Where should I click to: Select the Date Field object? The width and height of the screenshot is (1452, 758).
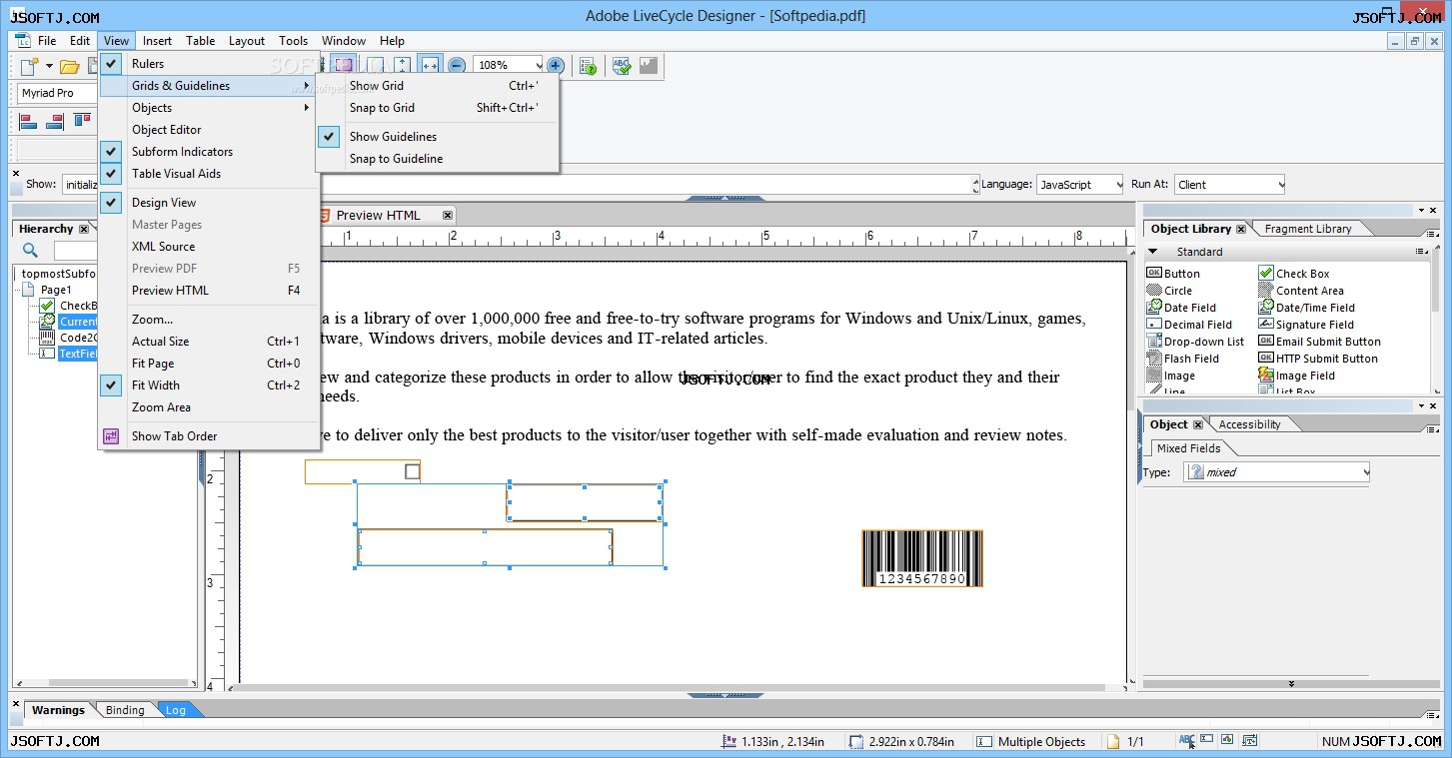[1181, 308]
